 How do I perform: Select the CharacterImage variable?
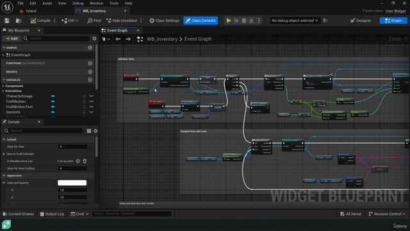19,96
